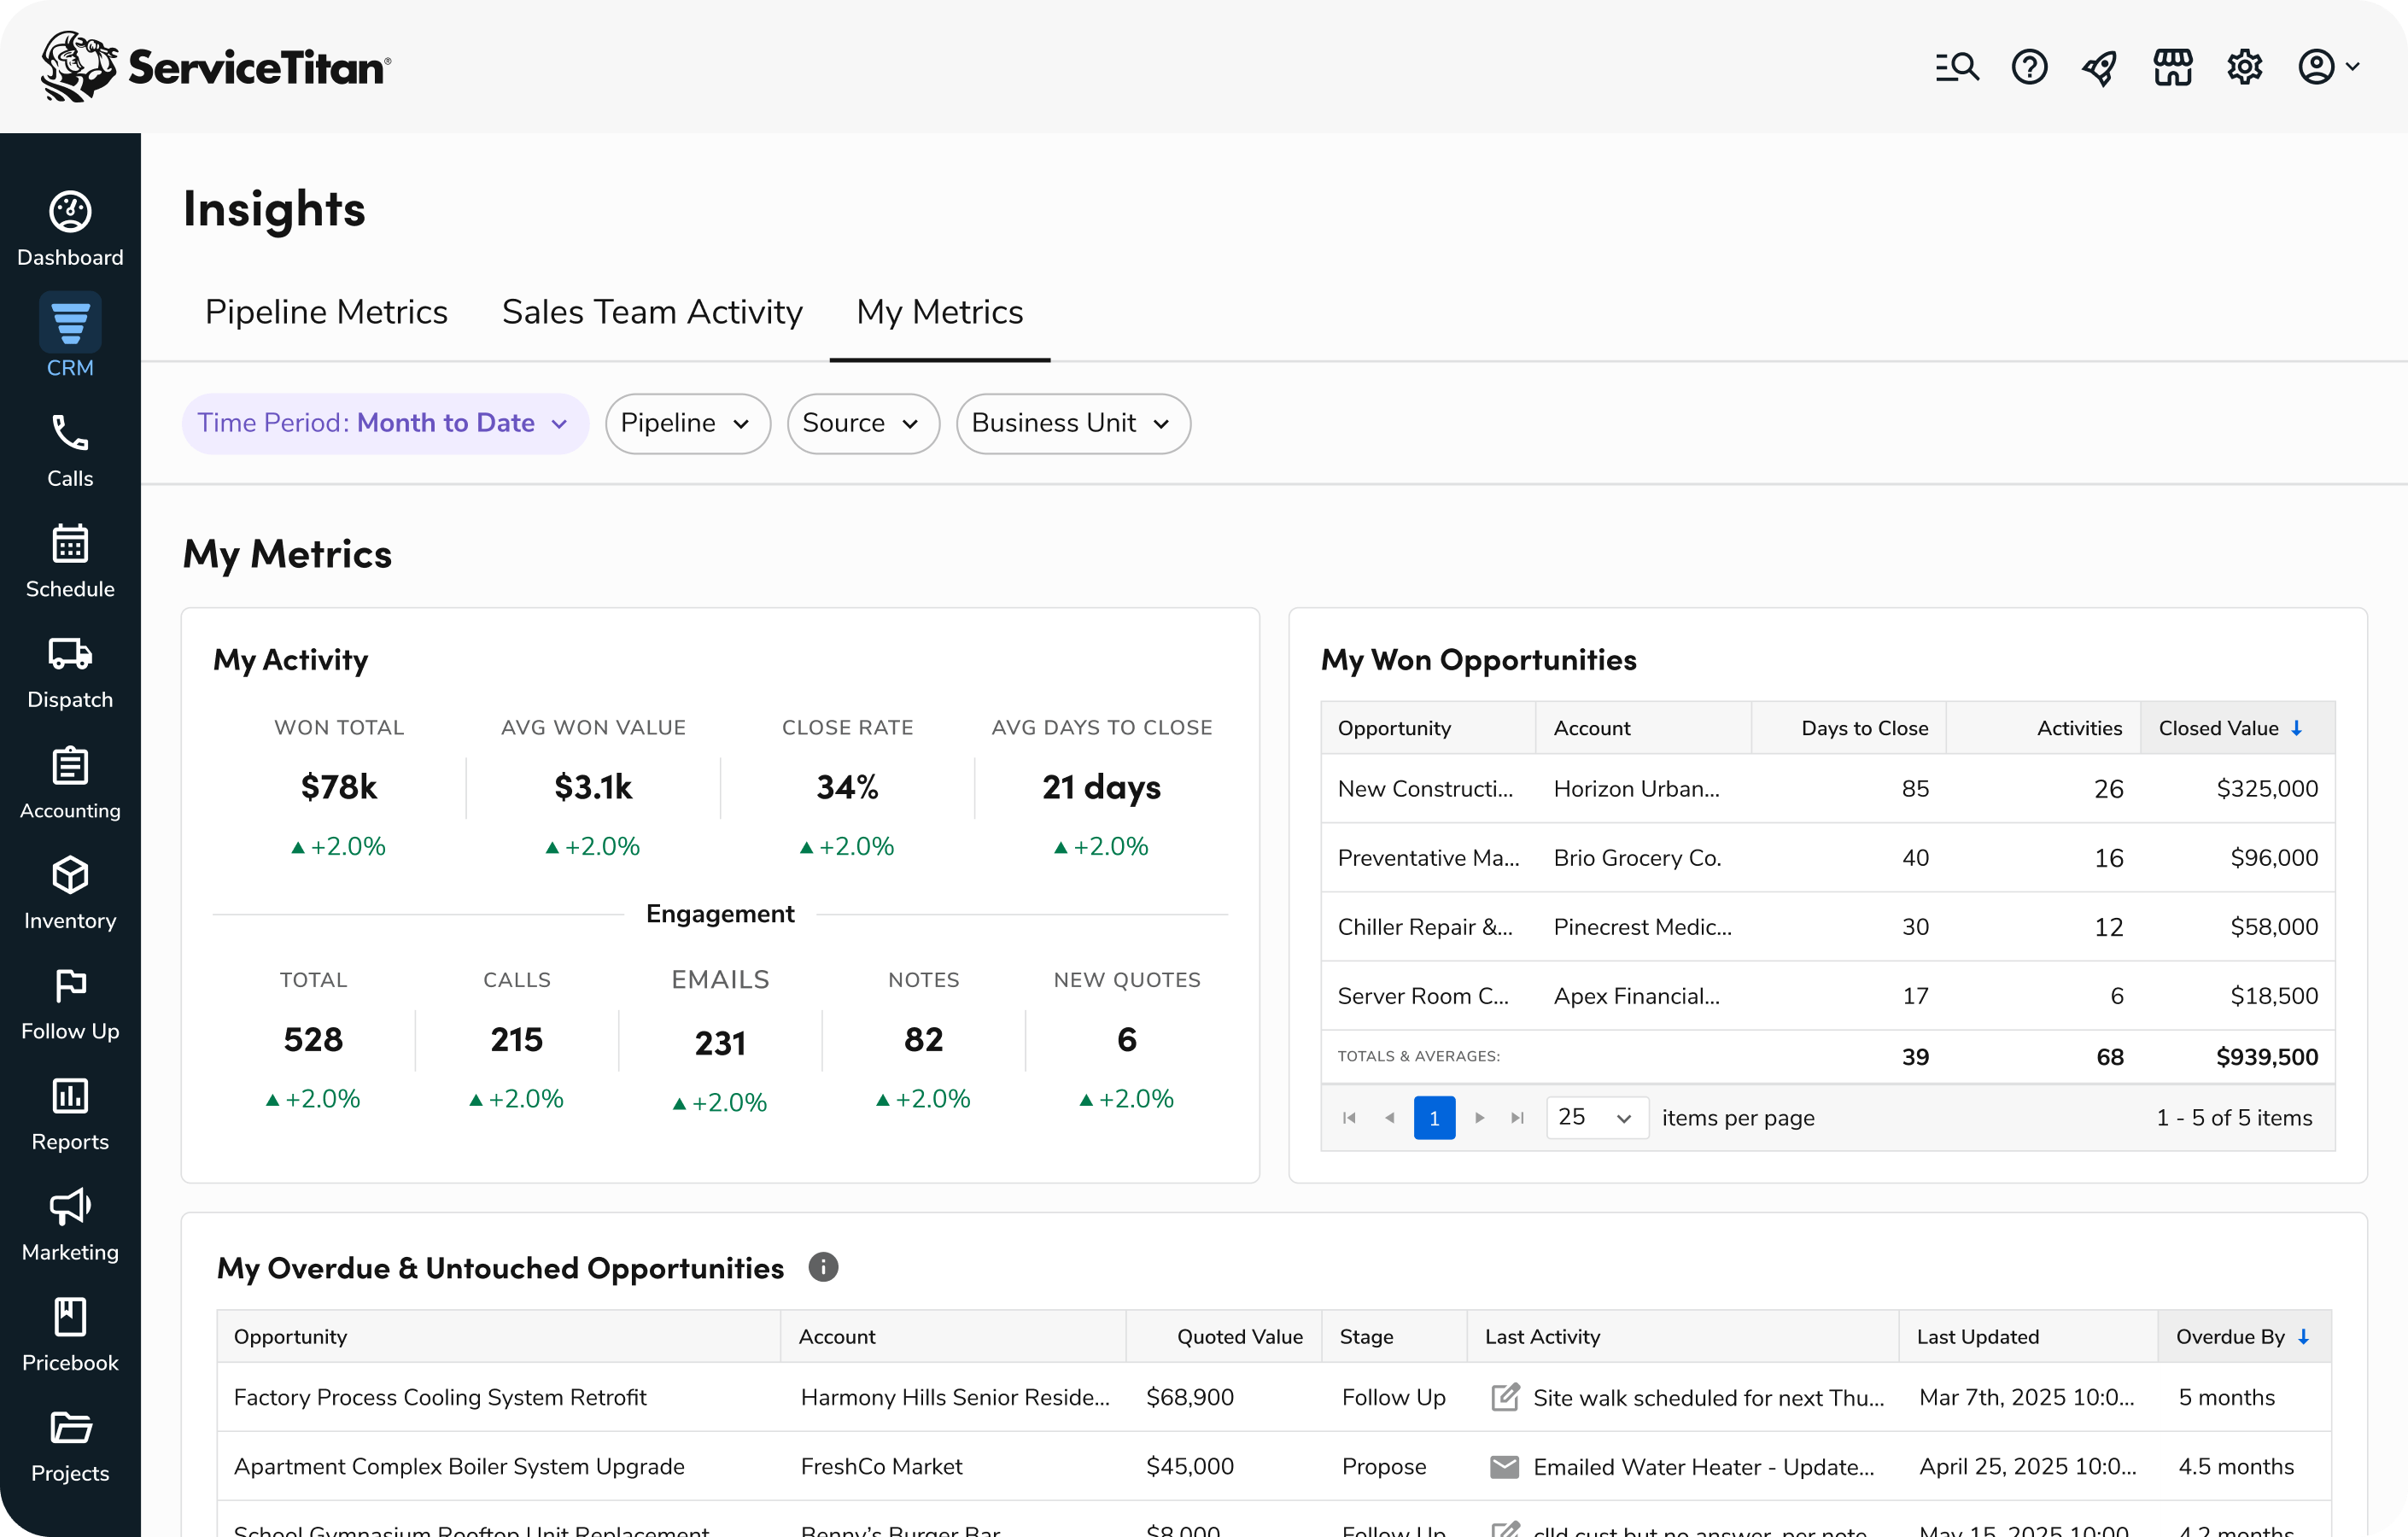Open the help question mark icon
The width and height of the screenshot is (2408, 1537).
click(x=2029, y=67)
